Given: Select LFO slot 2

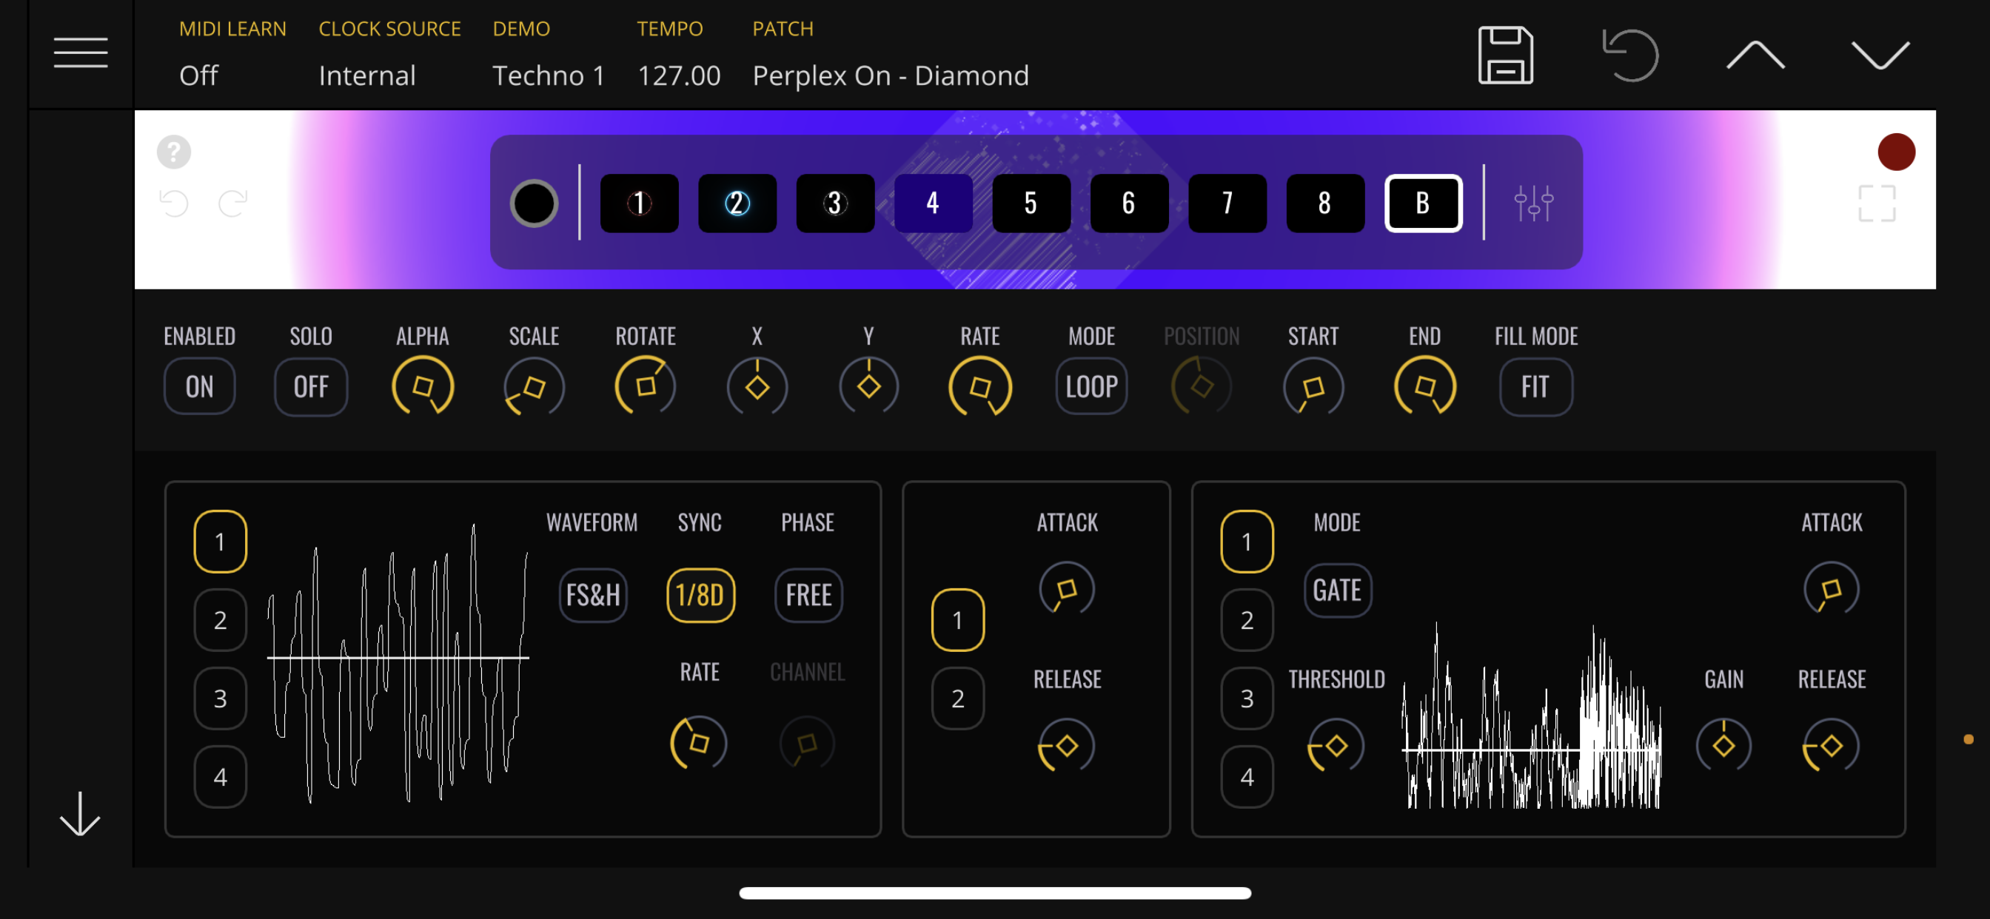Looking at the screenshot, I should point(220,619).
